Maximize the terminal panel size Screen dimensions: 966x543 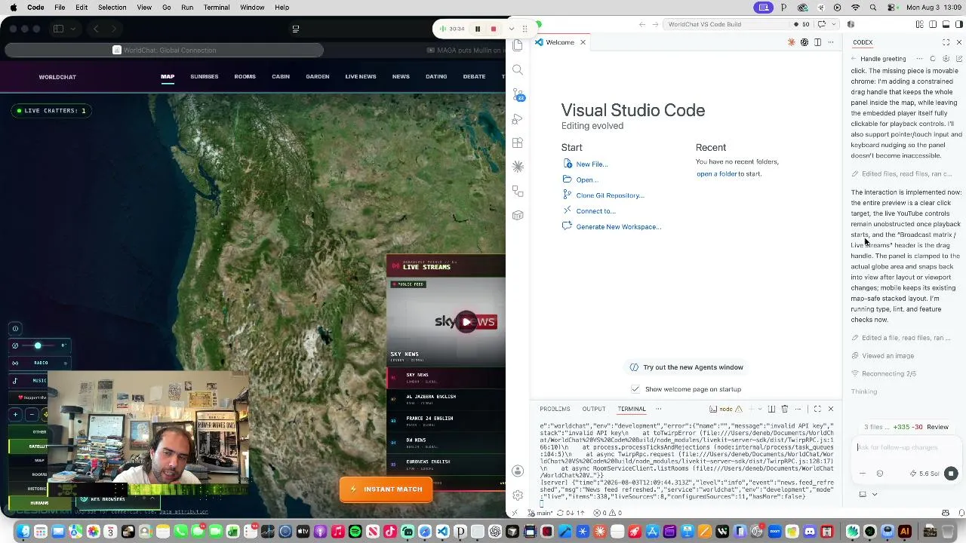817,409
